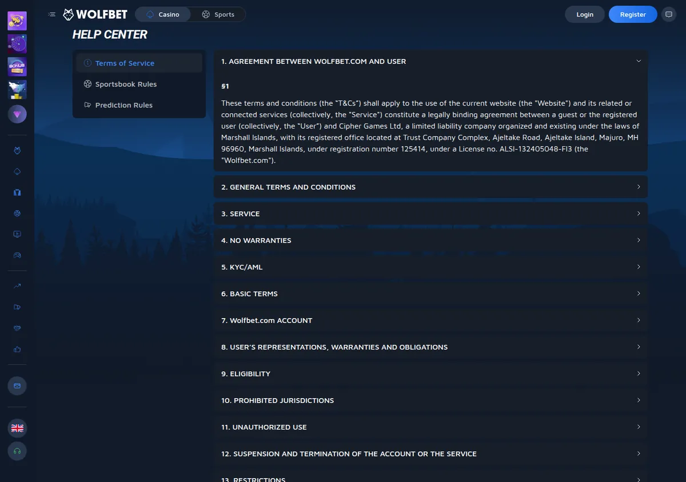
Task: Click the Wolfbet logo in the header
Action: (x=95, y=14)
